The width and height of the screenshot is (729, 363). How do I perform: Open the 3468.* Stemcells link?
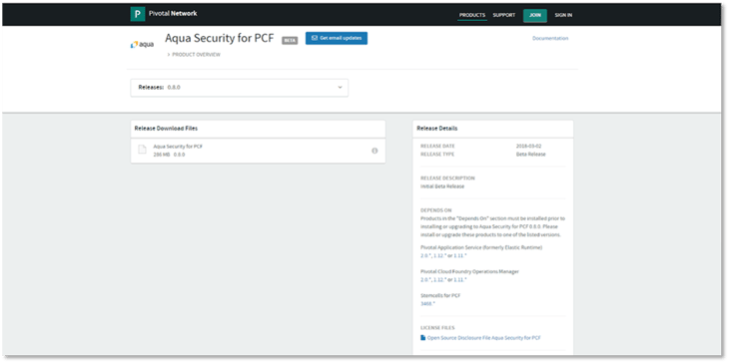point(427,303)
